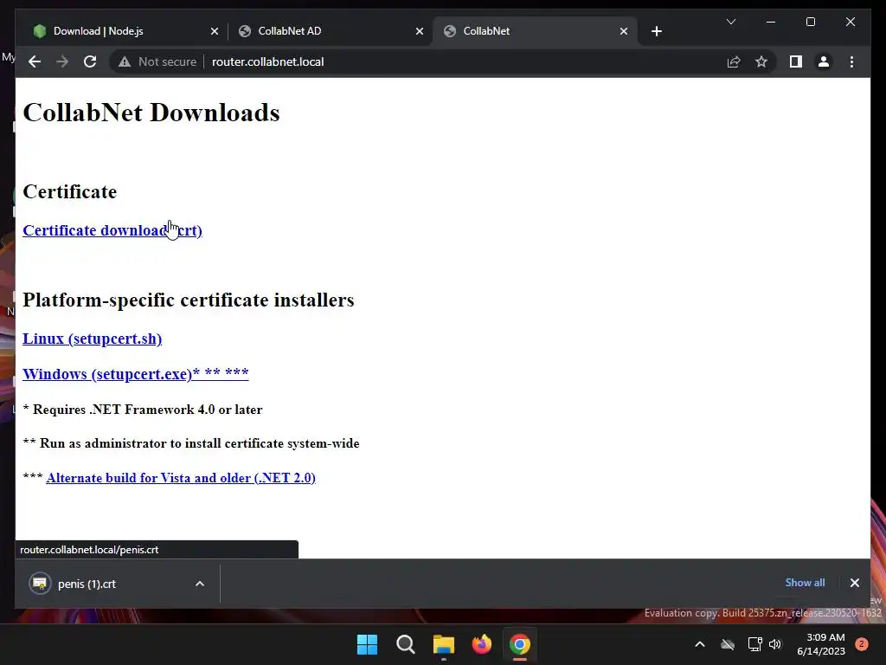886x665 pixels.
Task: Reload the current page
Action: point(90,61)
